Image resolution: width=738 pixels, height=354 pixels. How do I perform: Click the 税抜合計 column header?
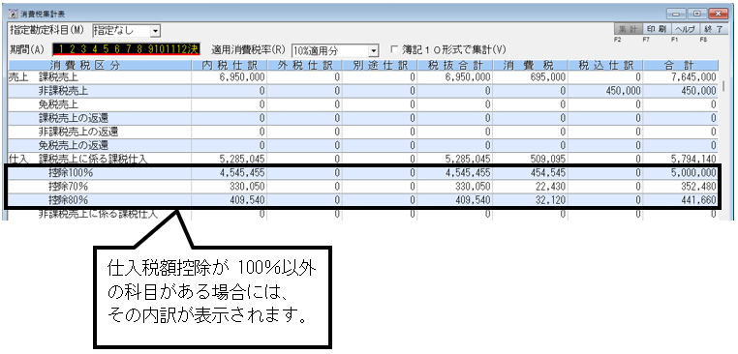pos(455,66)
